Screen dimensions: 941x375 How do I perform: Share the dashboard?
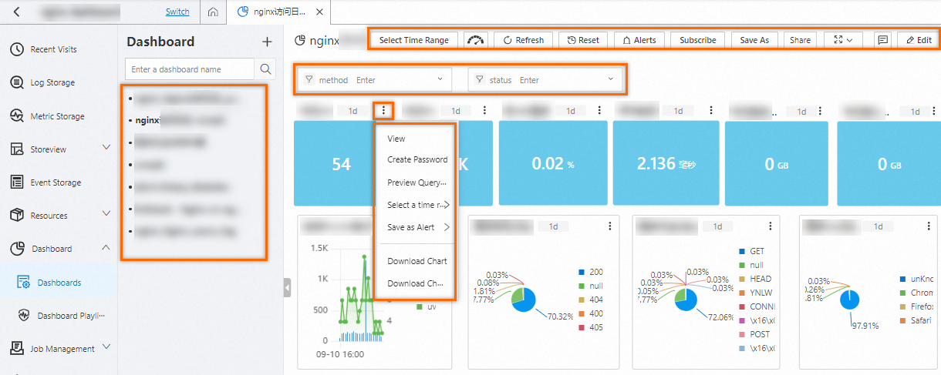(x=800, y=40)
